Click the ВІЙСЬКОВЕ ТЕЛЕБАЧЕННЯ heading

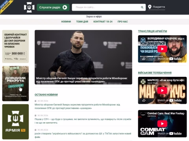pos(155,73)
